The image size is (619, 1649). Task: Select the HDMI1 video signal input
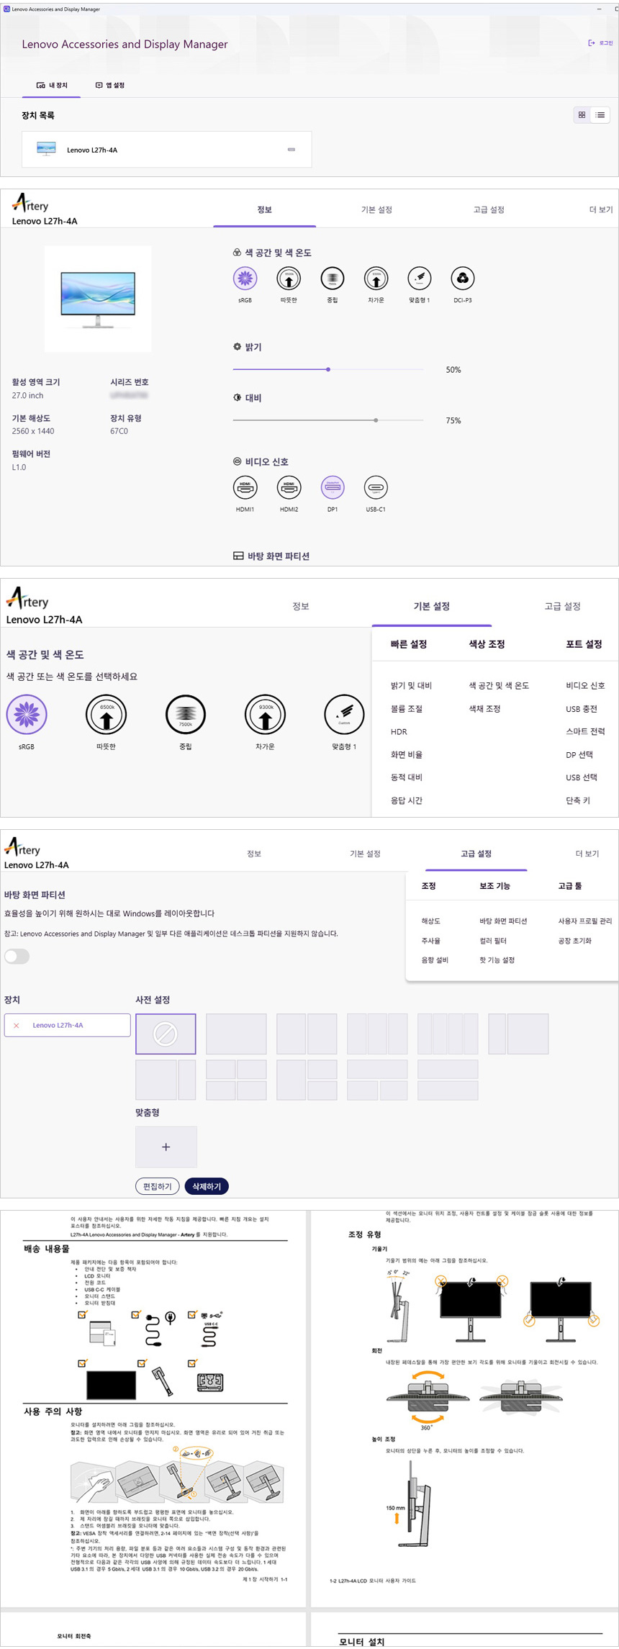point(245,488)
